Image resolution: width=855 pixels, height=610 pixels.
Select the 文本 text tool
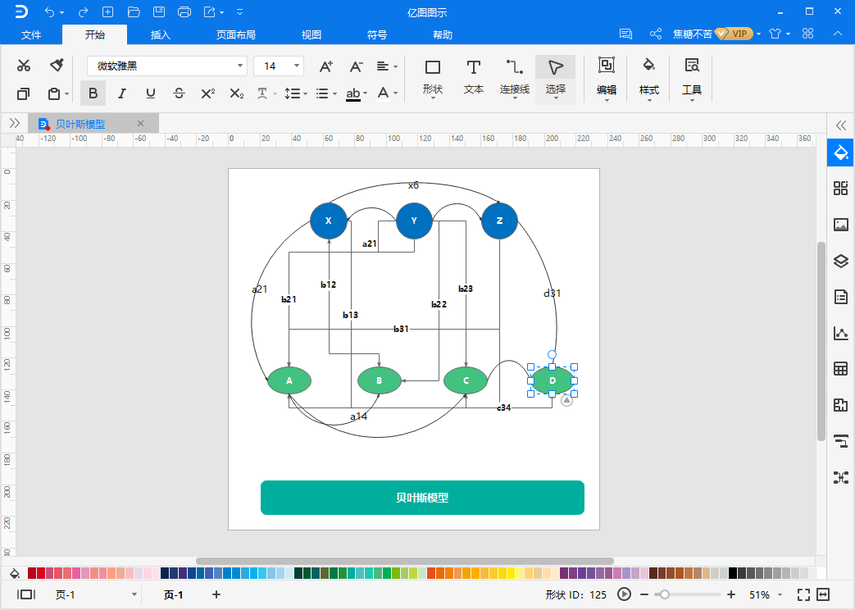click(473, 77)
